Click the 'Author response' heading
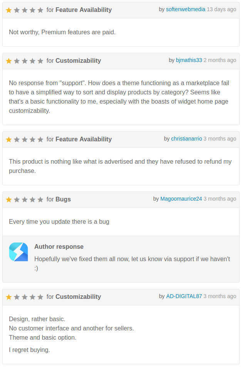 point(59,247)
